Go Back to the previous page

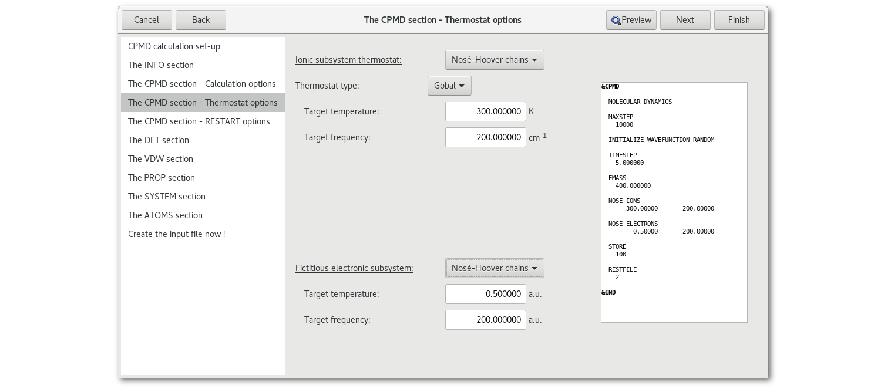tap(200, 20)
